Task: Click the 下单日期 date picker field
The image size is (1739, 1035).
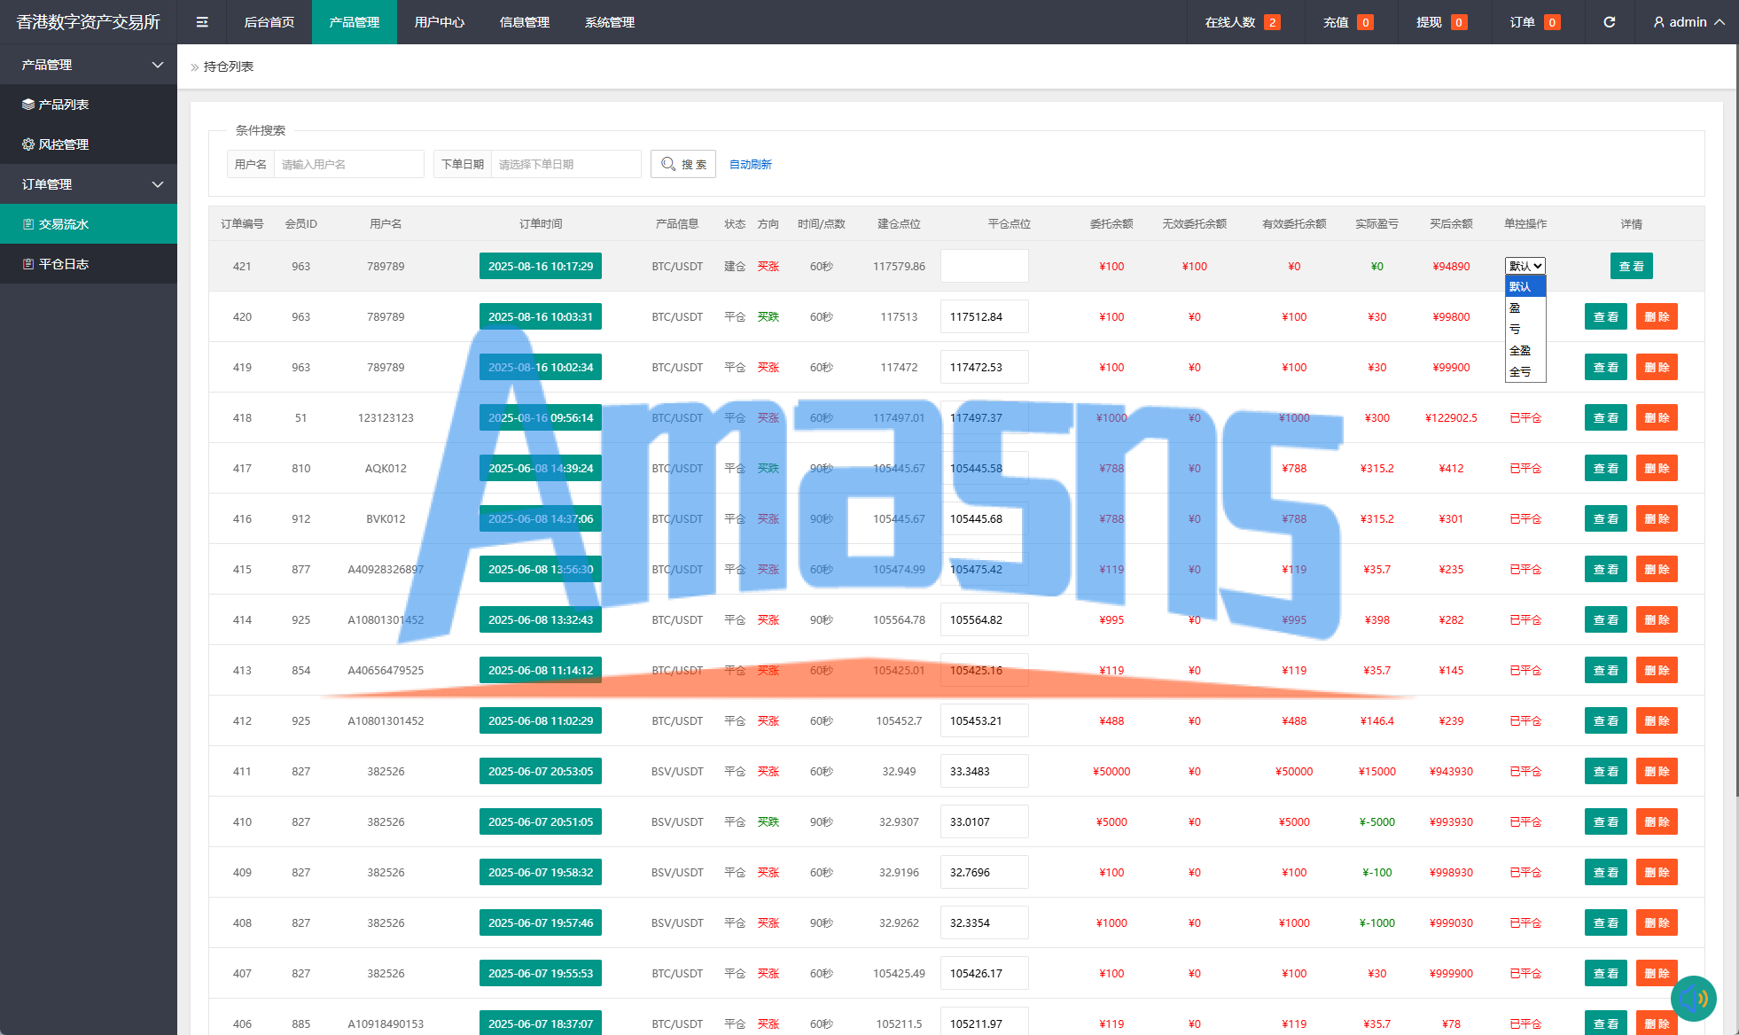Action: (x=565, y=165)
